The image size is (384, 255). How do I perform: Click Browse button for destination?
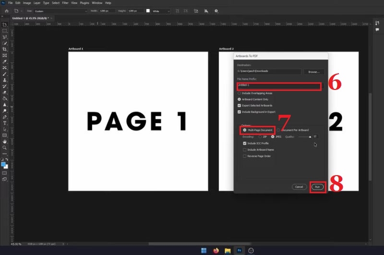[x=314, y=72]
